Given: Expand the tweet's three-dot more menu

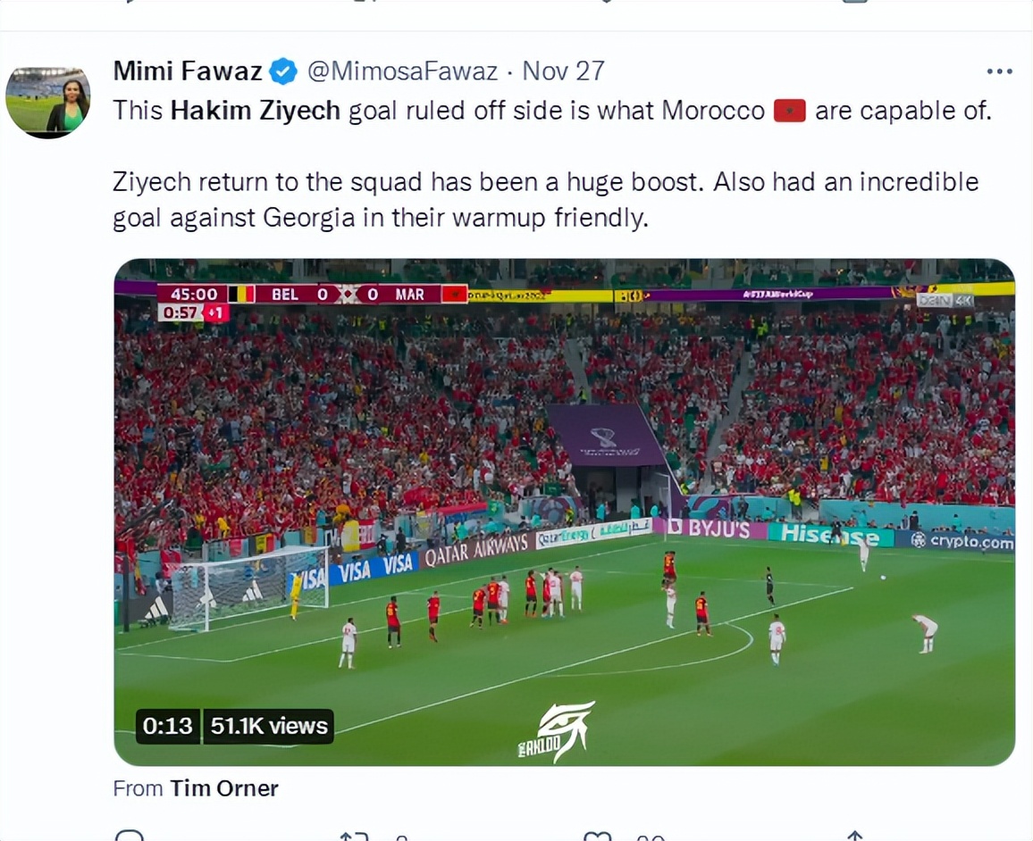Looking at the screenshot, I should [999, 71].
